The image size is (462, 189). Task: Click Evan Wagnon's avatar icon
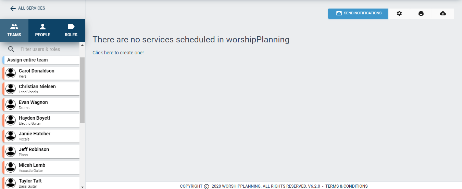pos(11,104)
